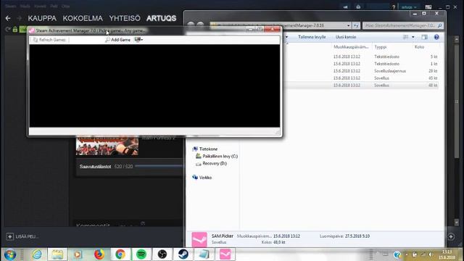The height and width of the screenshot is (261, 464).
Task: Open Internet Explorer from taskbar
Action: (x=37, y=254)
